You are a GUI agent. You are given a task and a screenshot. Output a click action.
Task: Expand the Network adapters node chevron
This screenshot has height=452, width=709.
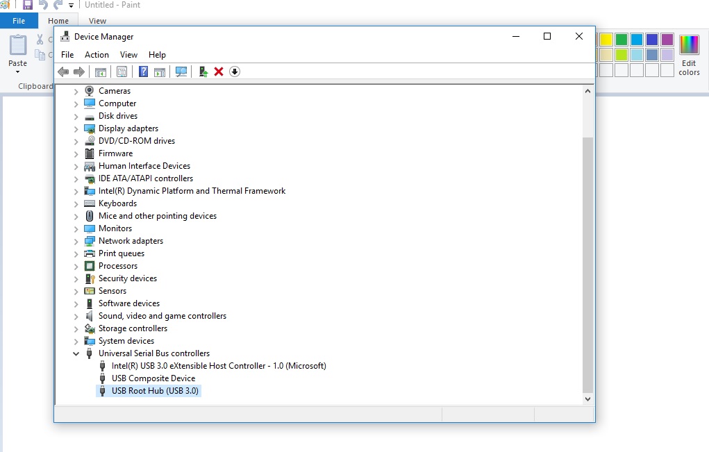[x=76, y=242]
